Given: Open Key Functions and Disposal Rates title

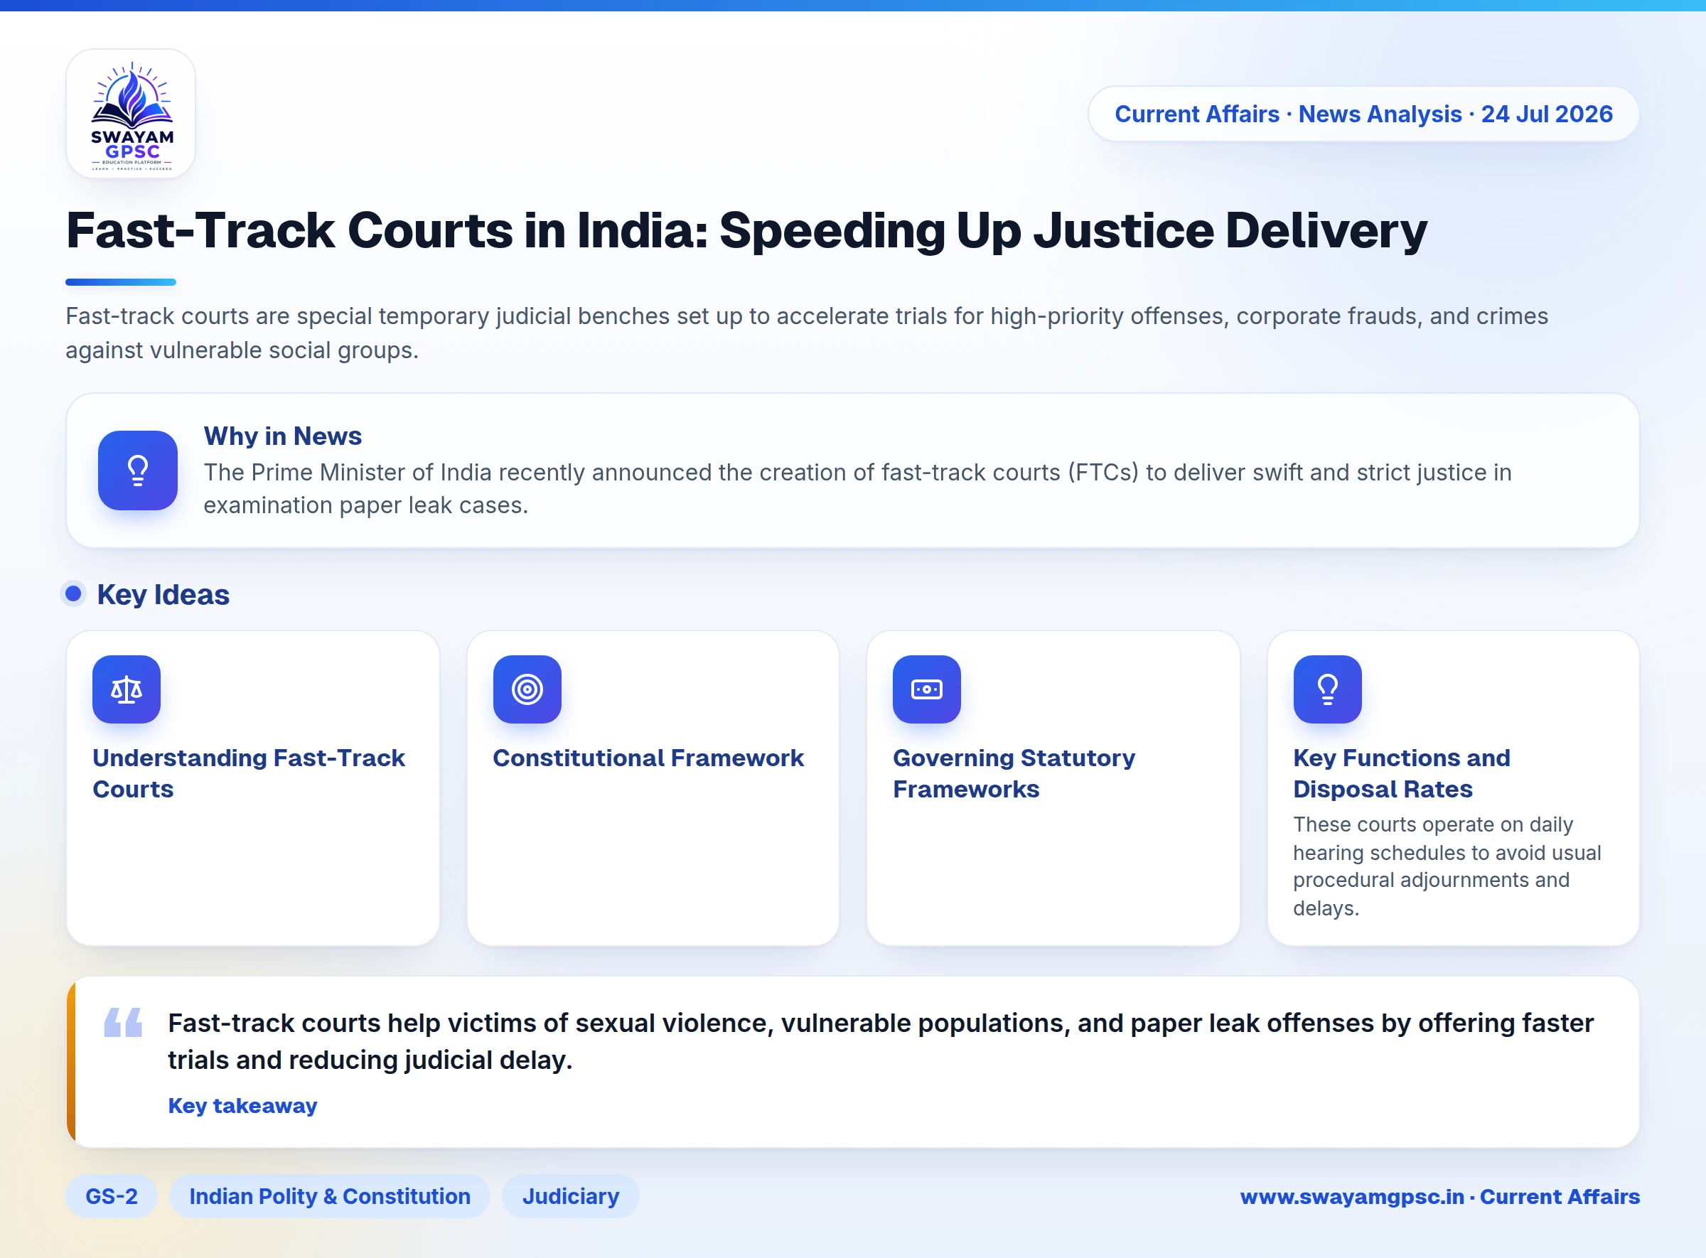Looking at the screenshot, I should (1401, 774).
